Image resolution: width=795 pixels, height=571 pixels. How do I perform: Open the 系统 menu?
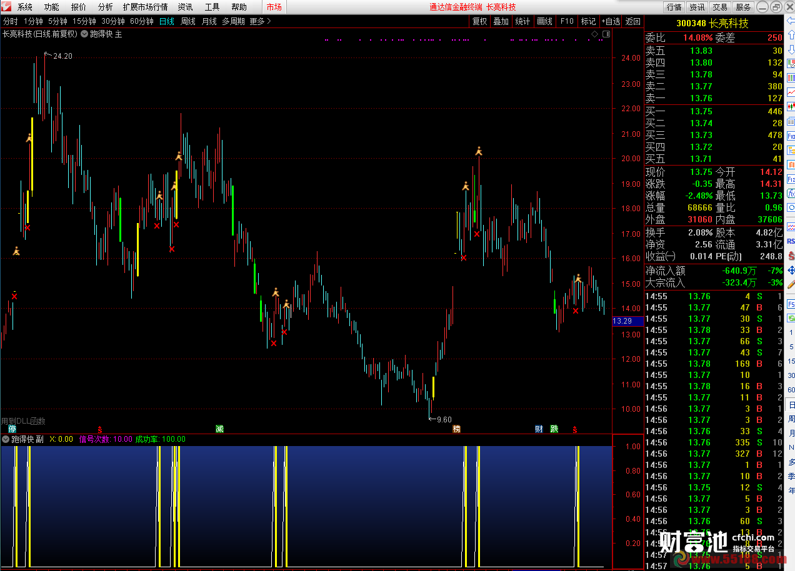click(25, 7)
